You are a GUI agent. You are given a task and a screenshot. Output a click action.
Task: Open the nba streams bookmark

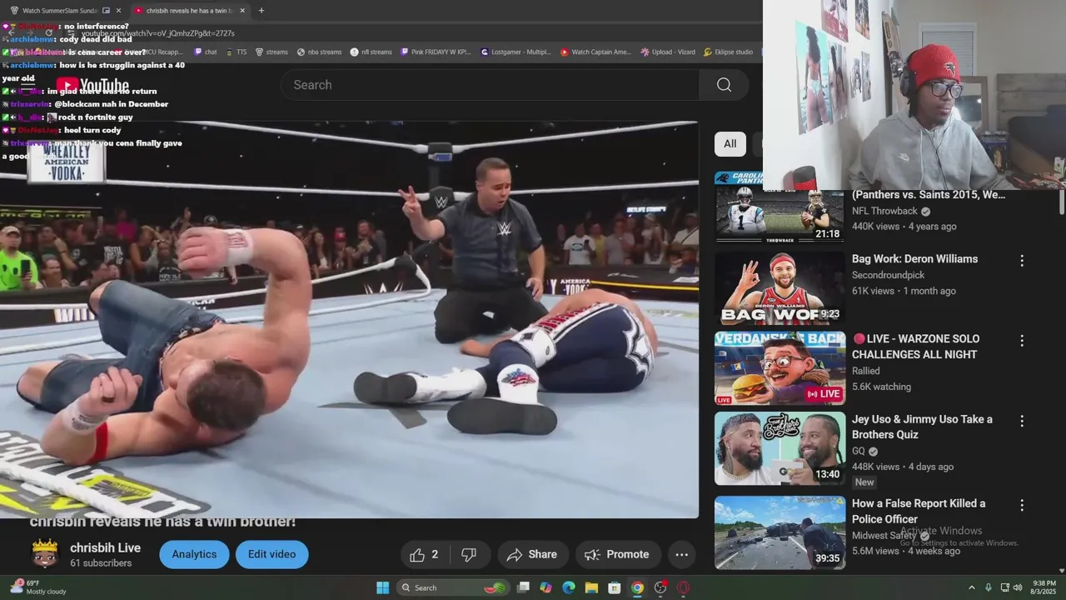coord(319,52)
